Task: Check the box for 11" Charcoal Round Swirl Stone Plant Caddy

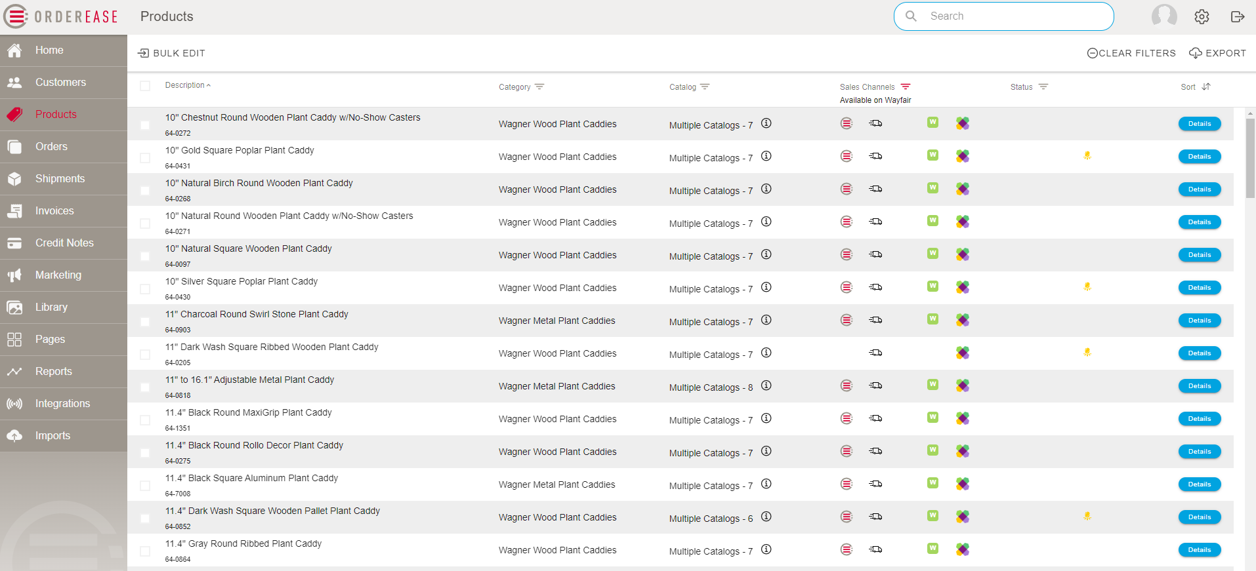Action: click(x=145, y=322)
